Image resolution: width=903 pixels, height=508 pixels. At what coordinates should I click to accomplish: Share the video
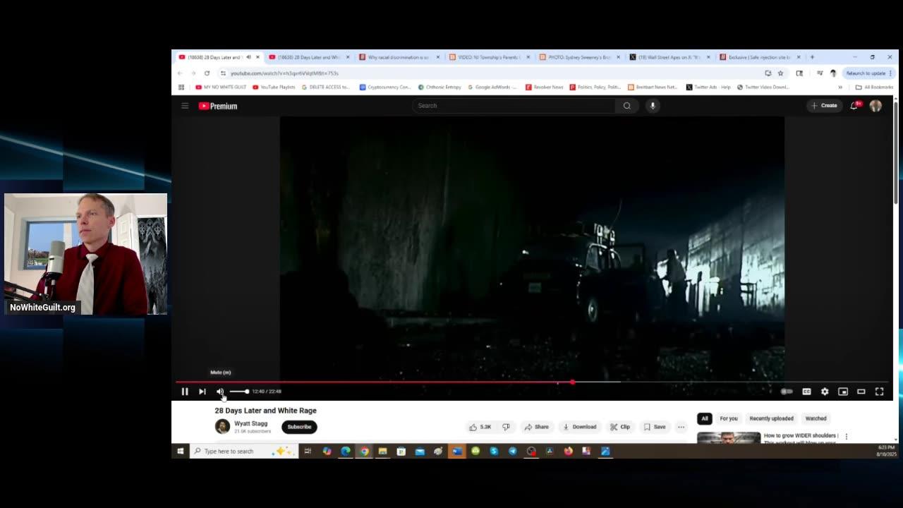[537, 427]
